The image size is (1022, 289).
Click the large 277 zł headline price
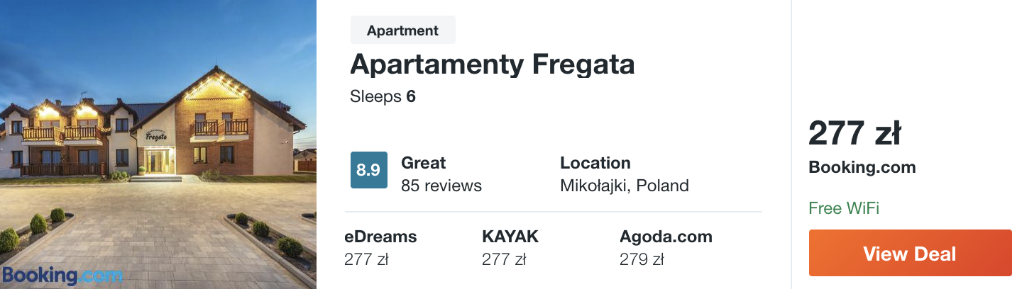855,133
